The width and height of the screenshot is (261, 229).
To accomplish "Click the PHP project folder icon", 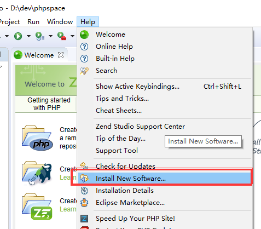I will coord(37,138).
